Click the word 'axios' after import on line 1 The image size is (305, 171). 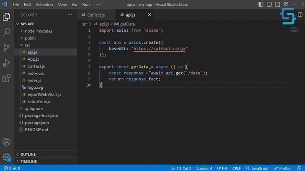tap(122, 30)
